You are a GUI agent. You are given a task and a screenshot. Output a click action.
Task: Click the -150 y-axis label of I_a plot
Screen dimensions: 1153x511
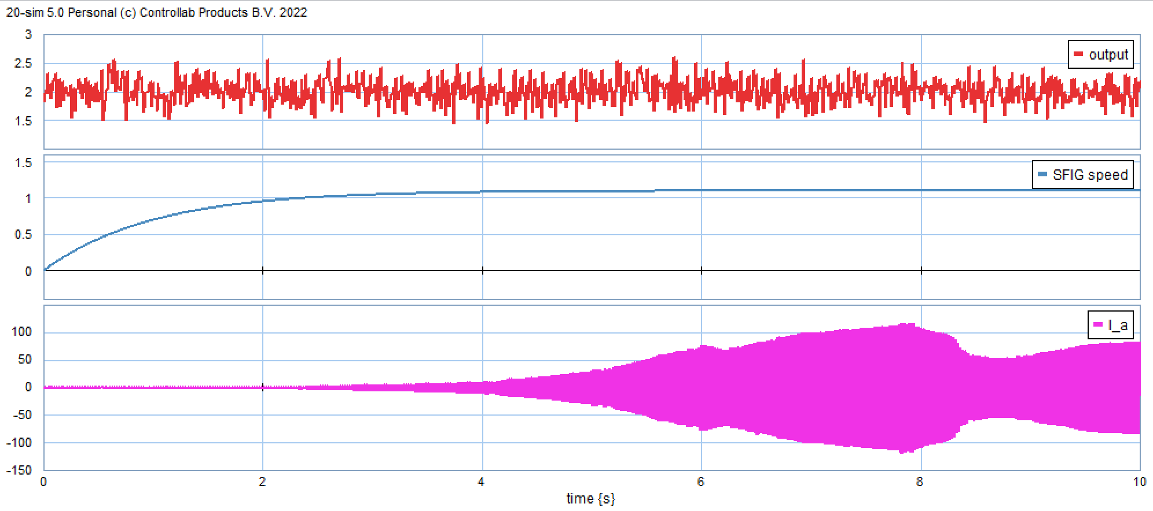[19, 471]
